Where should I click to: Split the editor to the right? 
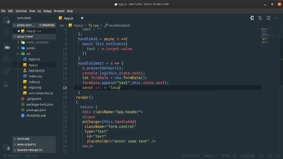(268, 18)
